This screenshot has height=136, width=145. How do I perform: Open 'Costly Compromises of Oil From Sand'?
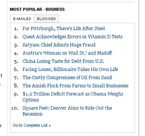[x=67, y=77]
